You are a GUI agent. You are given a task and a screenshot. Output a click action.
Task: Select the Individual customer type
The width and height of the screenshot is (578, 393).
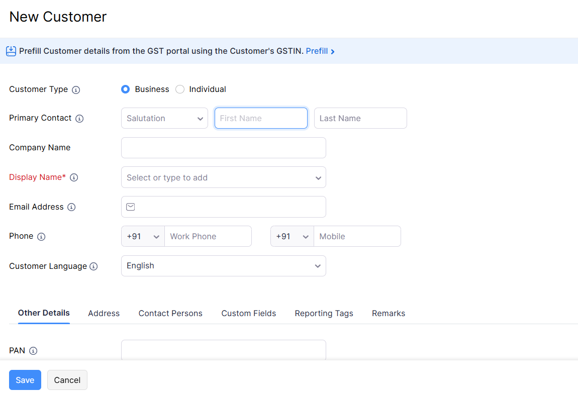pyautogui.click(x=180, y=89)
